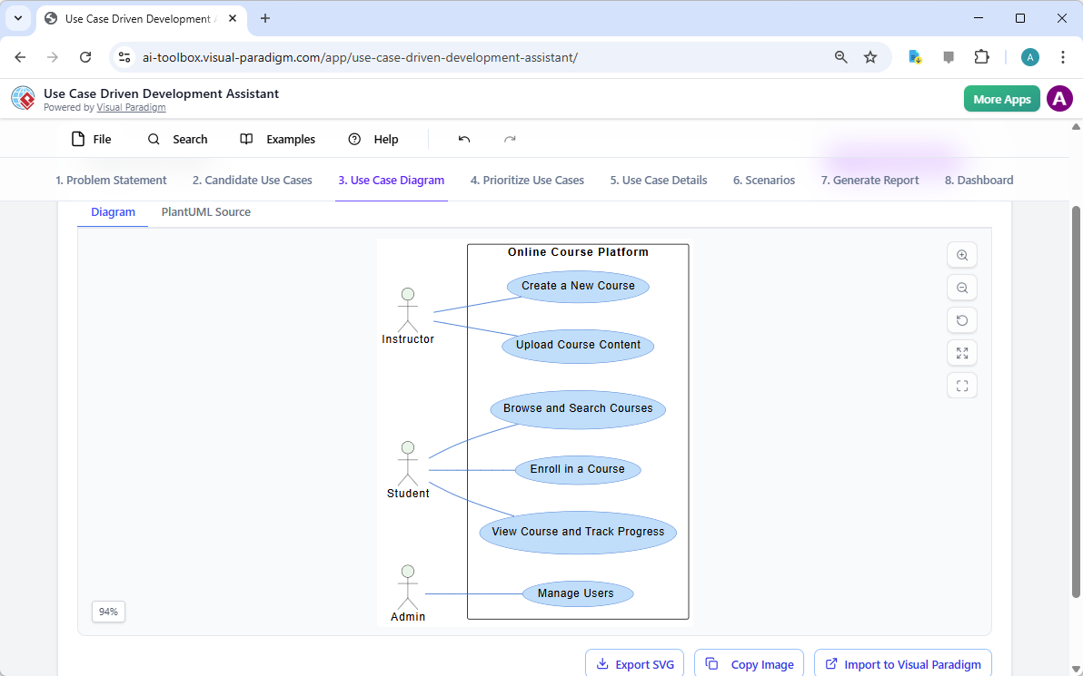Open the browser profile avatar

(x=1029, y=56)
